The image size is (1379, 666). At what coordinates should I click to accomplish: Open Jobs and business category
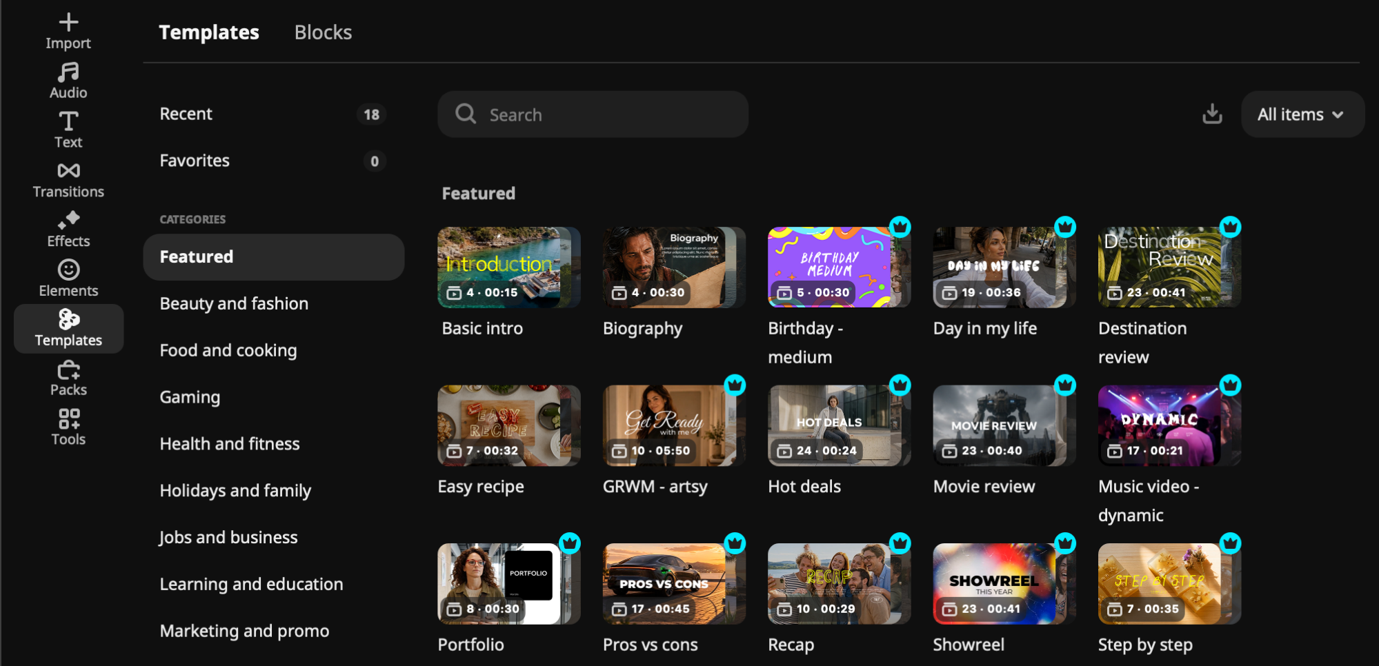point(273,538)
